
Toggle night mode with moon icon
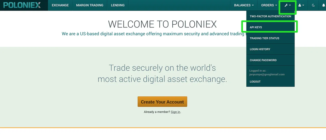coord(314,5)
